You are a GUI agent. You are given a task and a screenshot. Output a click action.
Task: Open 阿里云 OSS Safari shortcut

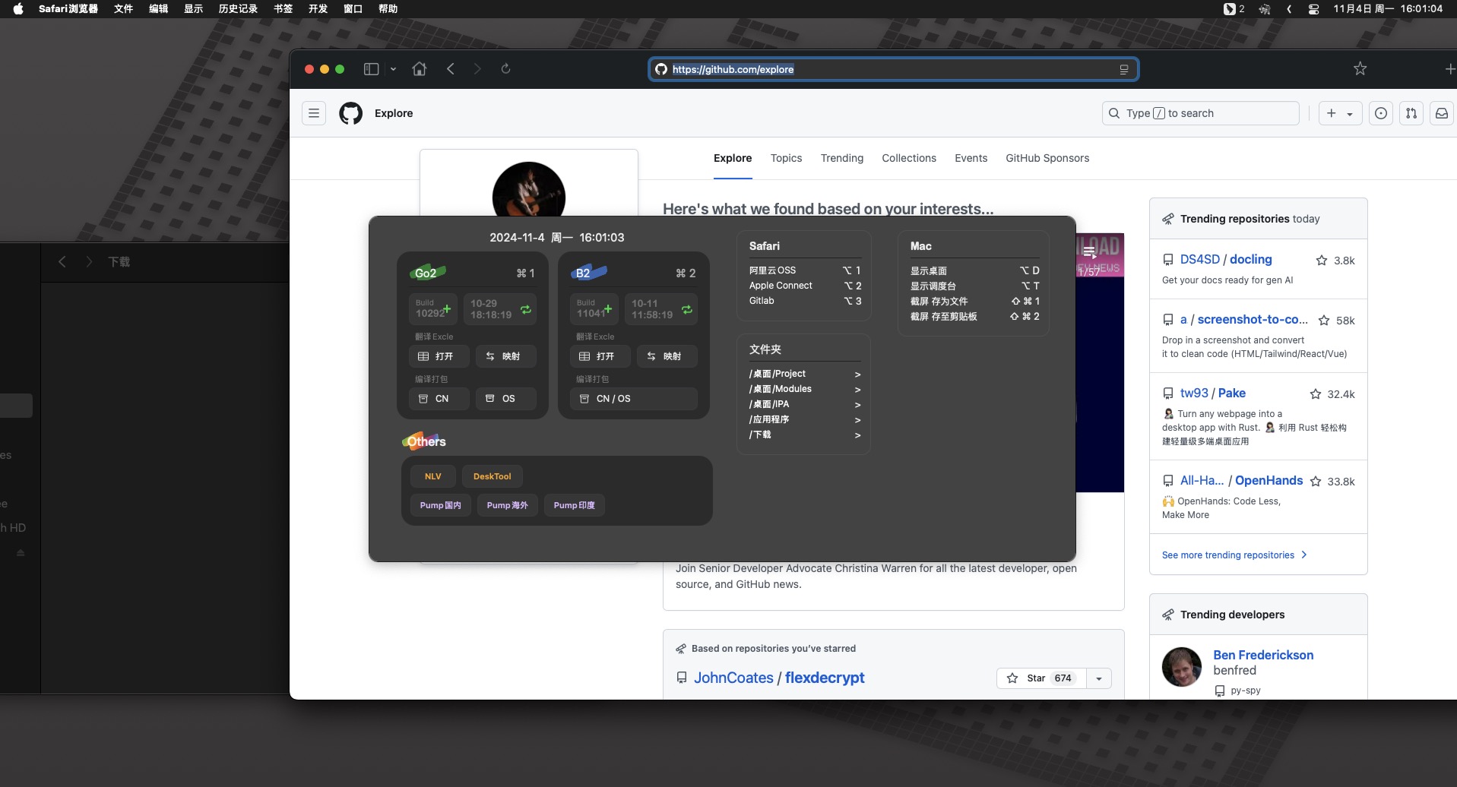(805, 270)
